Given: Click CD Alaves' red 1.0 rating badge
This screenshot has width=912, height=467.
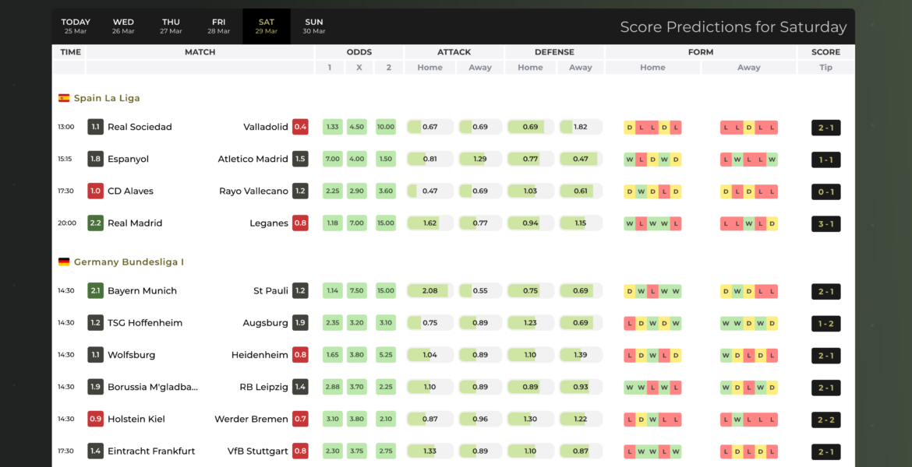Looking at the screenshot, I should point(95,191).
